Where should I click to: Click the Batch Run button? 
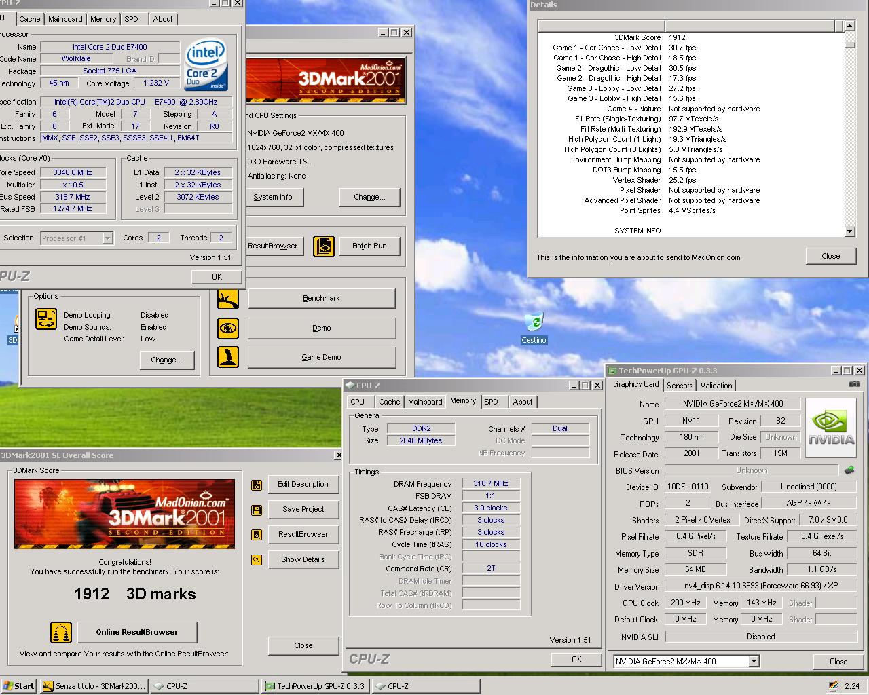click(x=369, y=246)
